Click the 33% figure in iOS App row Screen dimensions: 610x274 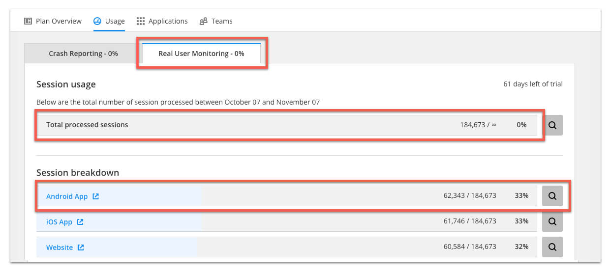click(521, 221)
